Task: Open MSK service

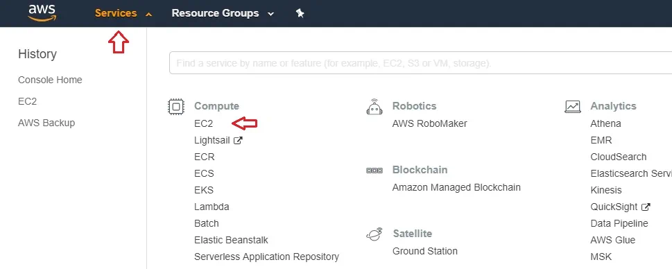Action: click(x=601, y=257)
